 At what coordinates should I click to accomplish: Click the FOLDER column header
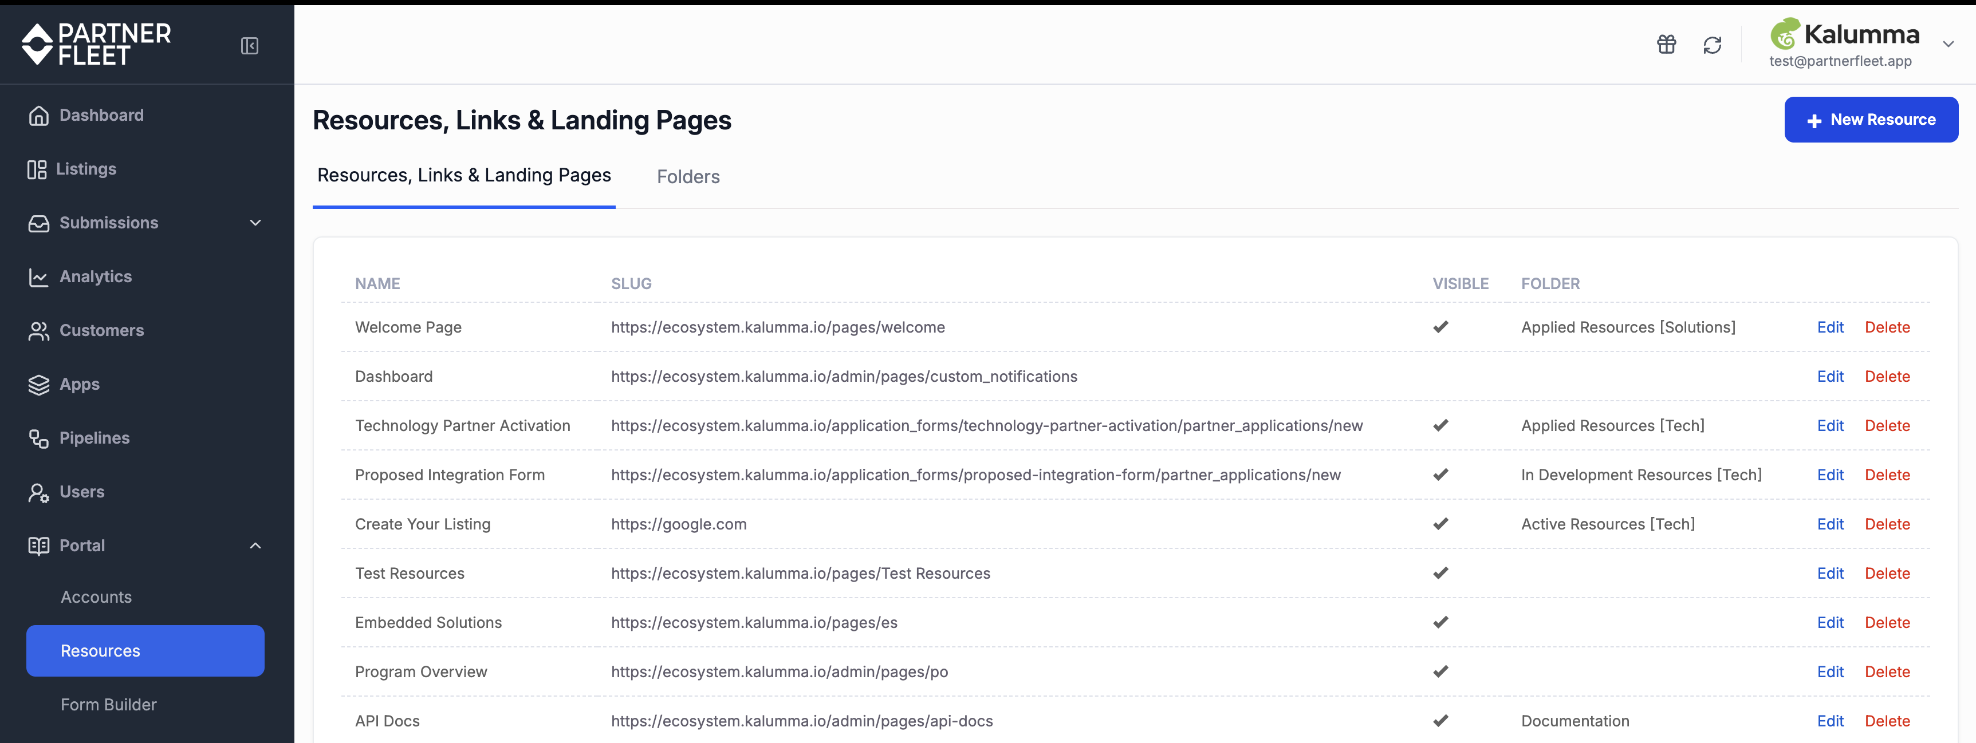coord(1550,284)
